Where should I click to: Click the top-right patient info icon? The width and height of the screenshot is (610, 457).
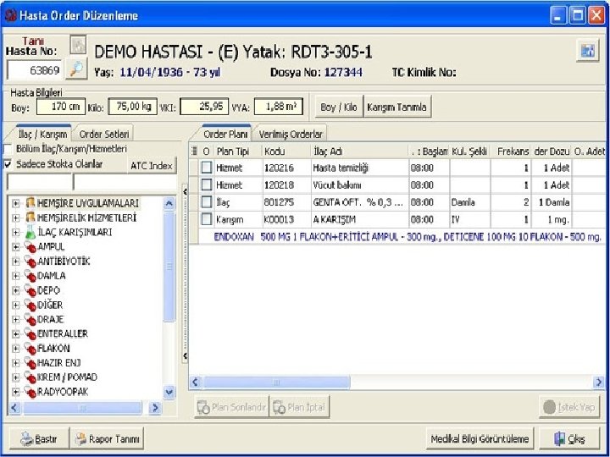pos(586,51)
